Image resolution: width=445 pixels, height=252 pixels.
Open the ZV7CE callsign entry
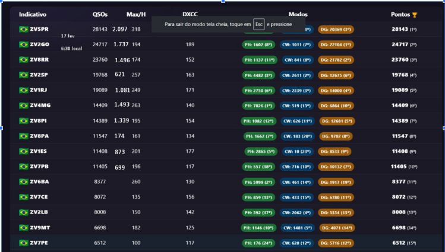[40, 197]
